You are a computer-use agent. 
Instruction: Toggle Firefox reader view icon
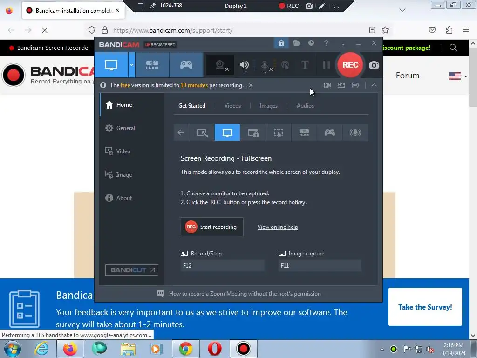372,30
